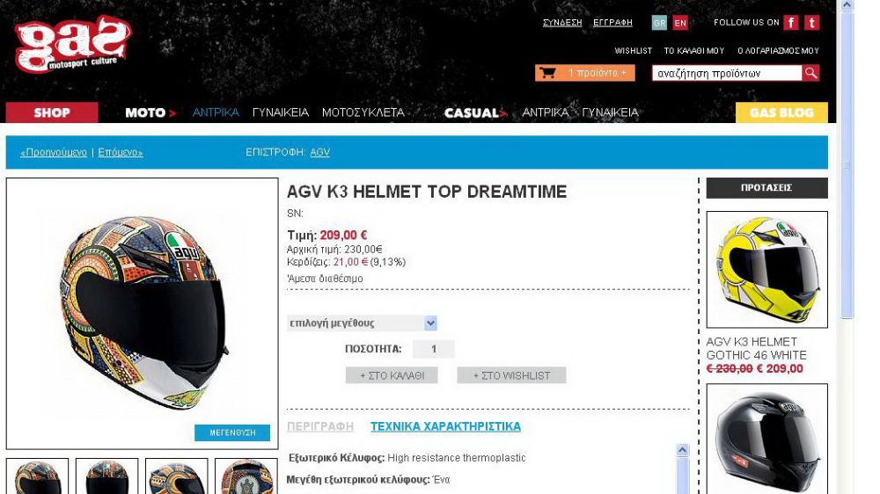Switch language to EN

point(680,23)
